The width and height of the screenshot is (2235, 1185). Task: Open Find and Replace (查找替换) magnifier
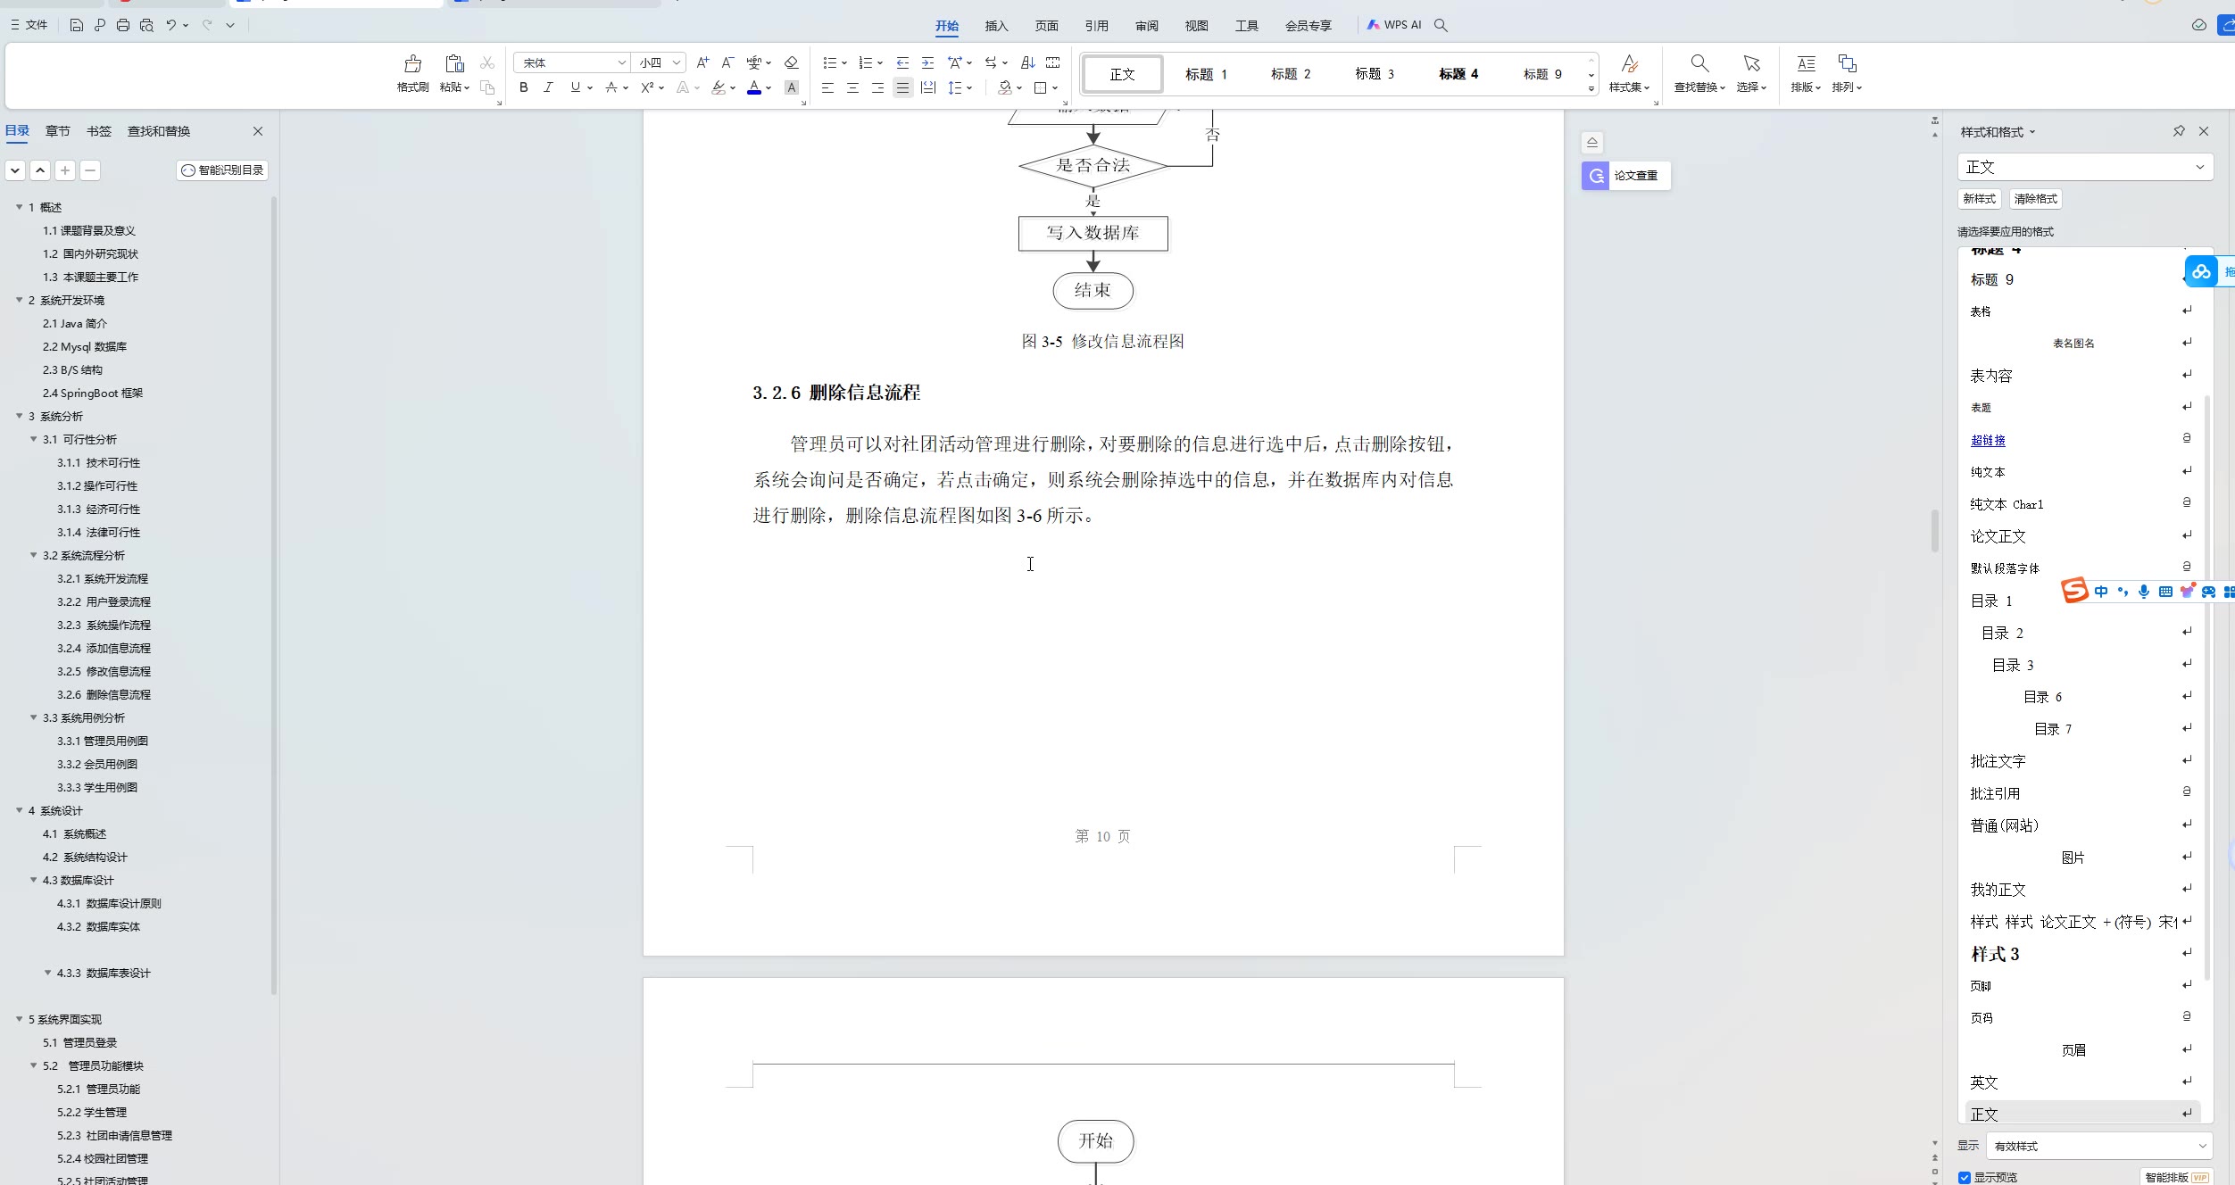(1699, 63)
